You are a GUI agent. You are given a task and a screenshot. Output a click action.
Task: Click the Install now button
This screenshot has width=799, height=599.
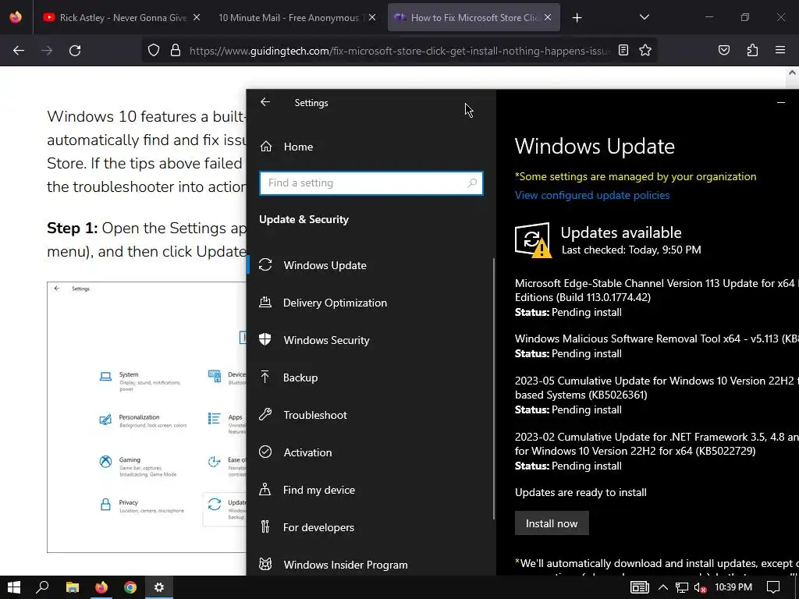click(552, 523)
